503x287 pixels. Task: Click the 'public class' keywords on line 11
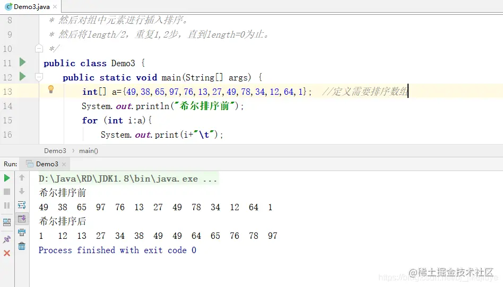point(75,63)
